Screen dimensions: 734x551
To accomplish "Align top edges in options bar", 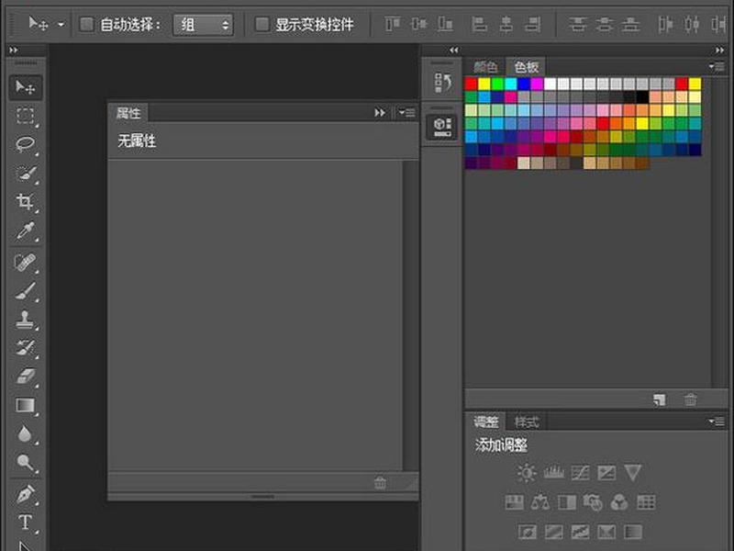I will 393,24.
